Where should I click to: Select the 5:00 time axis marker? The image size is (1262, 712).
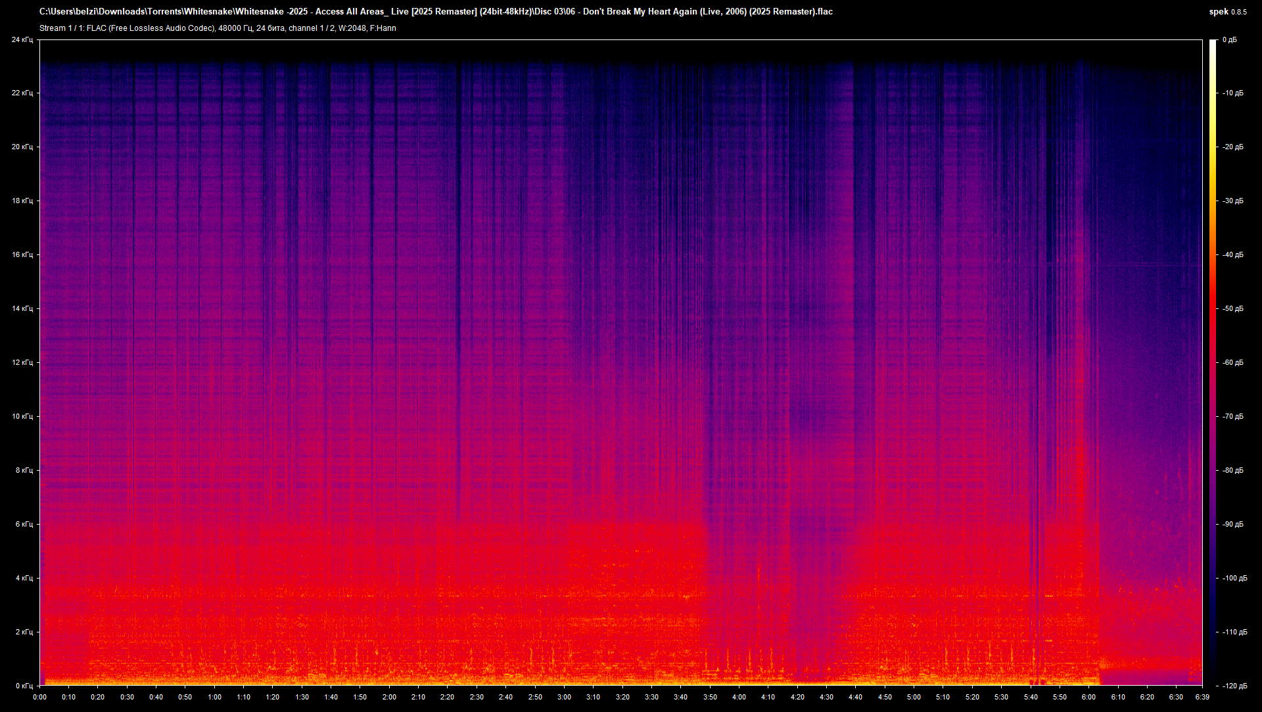pos(914,697)
